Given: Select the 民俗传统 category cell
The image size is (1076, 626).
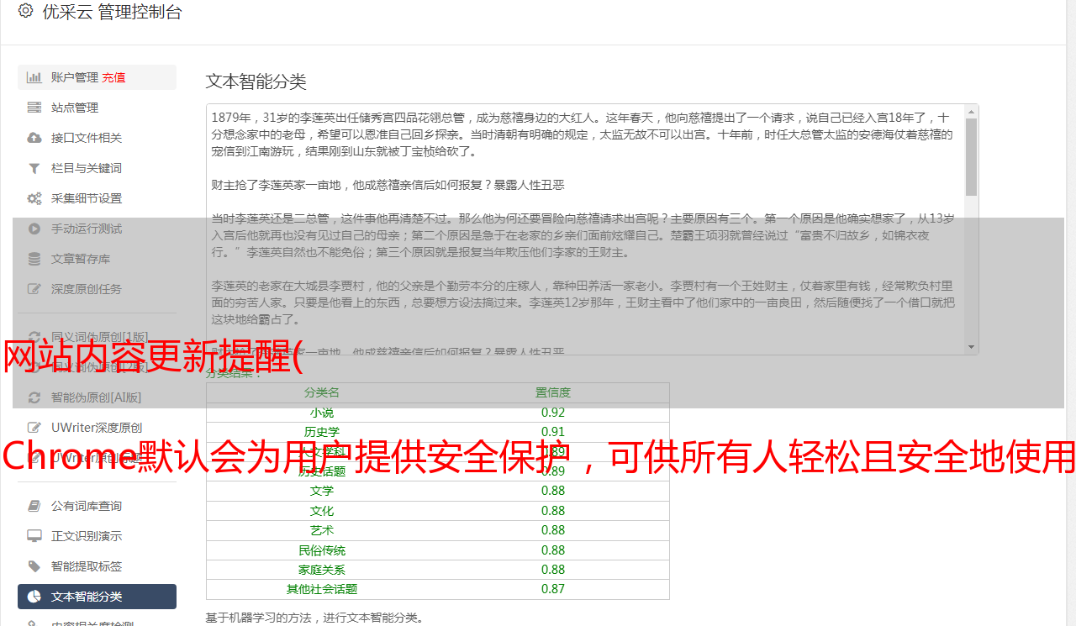Looking at the screenshot, I should point(322,550).
